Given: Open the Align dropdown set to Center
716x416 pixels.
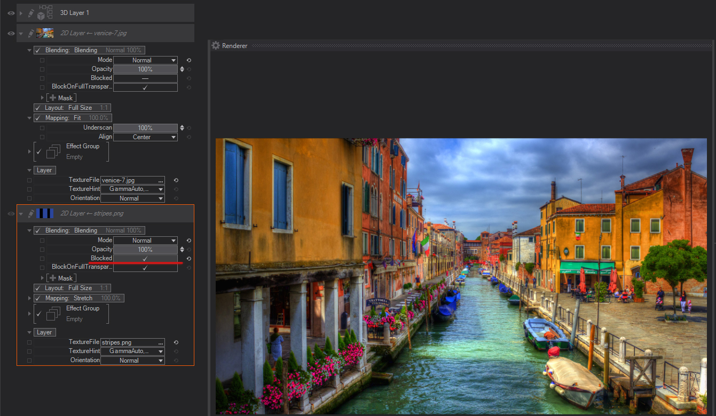Looking at the screenshot, I should 145,137.
